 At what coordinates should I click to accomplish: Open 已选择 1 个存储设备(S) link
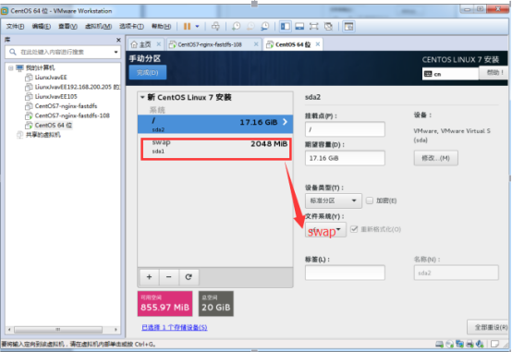[x=175, y=327]
